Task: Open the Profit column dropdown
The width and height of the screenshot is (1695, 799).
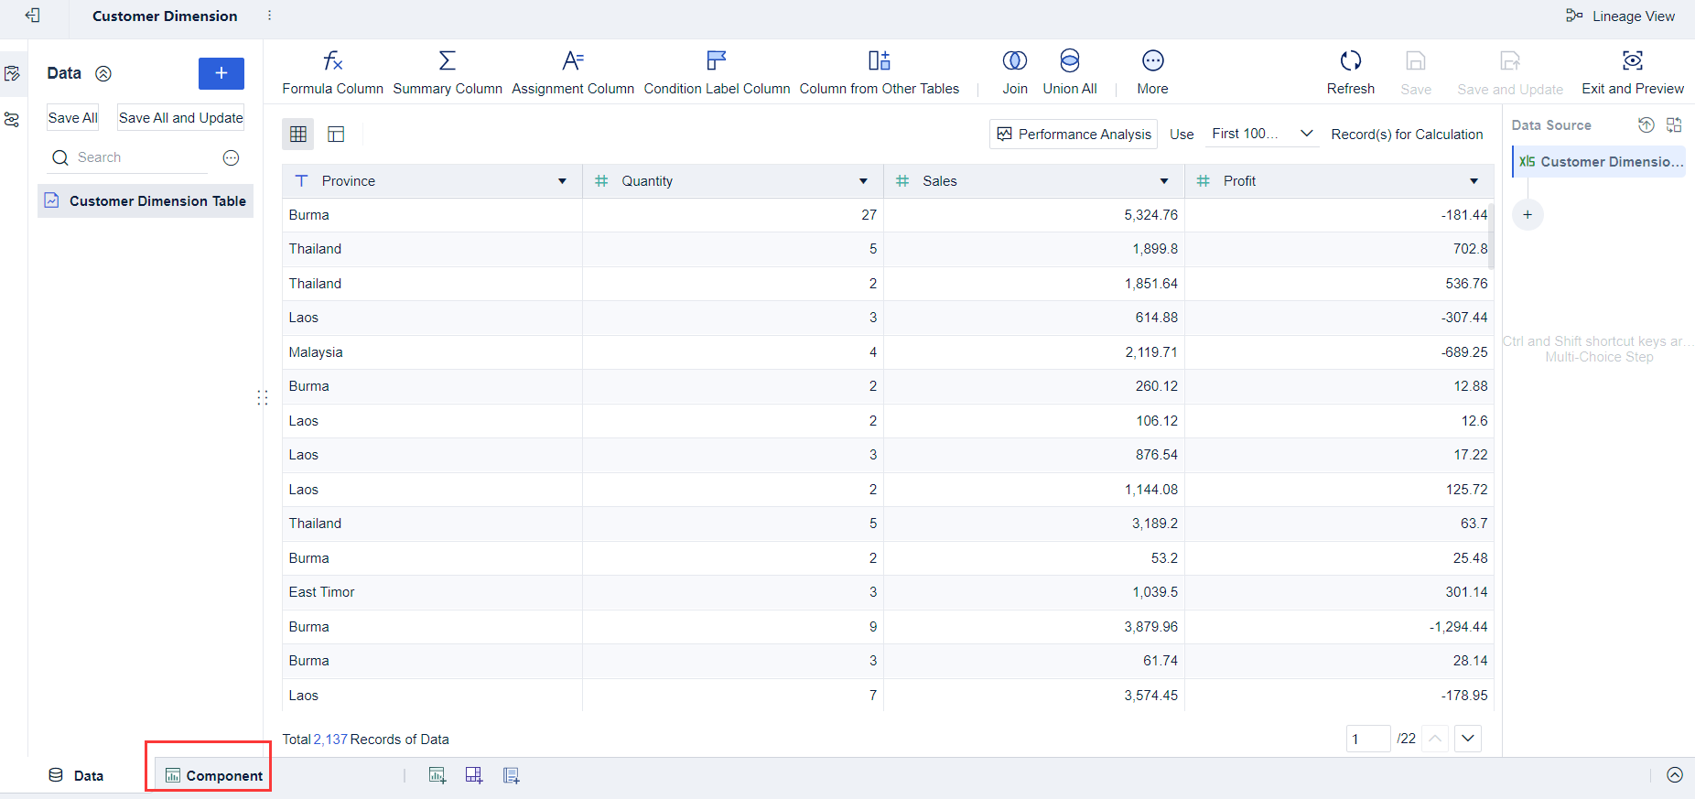Action: pyautogui.click(x=1474, y=181)
